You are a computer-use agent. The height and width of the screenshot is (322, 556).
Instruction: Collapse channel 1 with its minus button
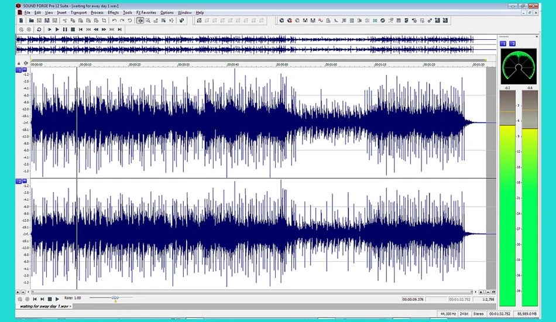[25, 70]
